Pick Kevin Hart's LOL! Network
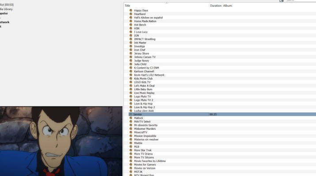 (149, 75)
